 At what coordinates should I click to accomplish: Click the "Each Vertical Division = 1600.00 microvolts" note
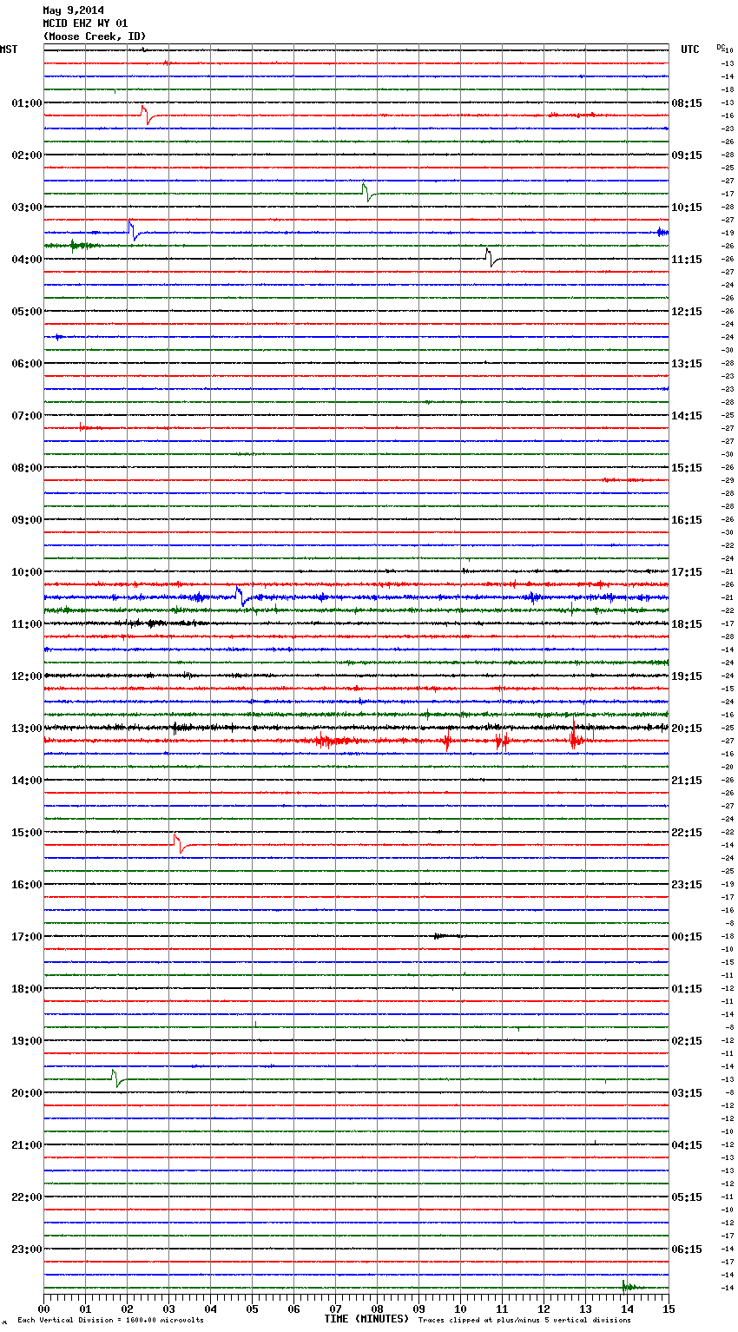(x=110, y=1320)
